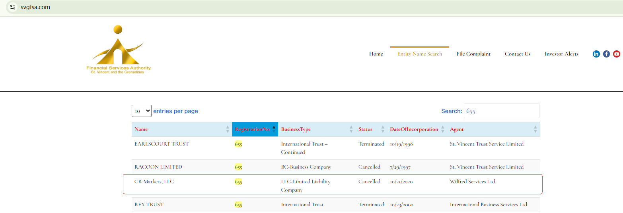The width and height of the screenshot is (623, 213).
Task: Sort by Status column arrows
Action: click(383, 129)
